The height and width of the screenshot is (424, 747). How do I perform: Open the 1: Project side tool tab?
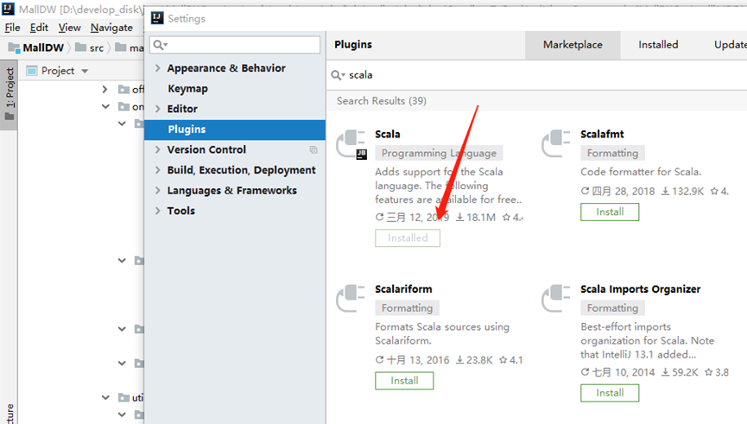[x=9, y=94]
